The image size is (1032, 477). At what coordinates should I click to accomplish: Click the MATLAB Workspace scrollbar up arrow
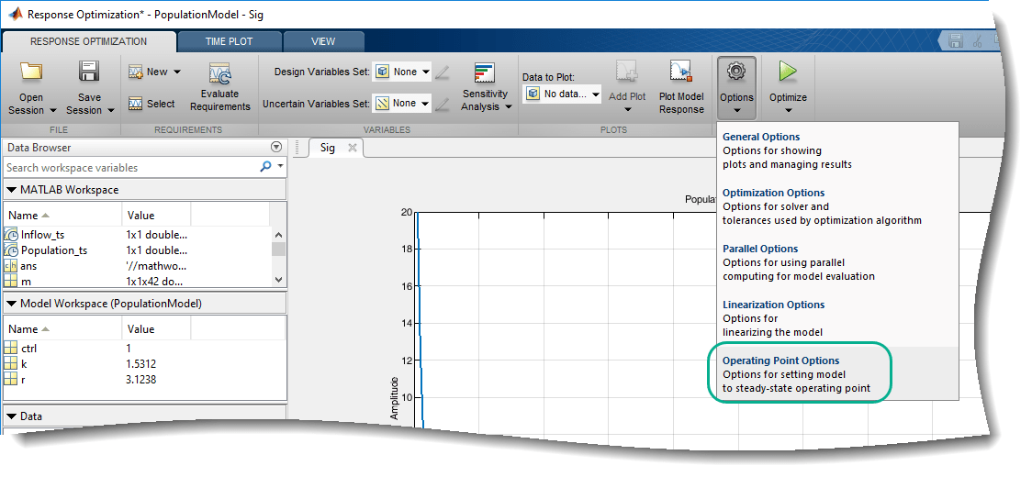pos(278,235)
